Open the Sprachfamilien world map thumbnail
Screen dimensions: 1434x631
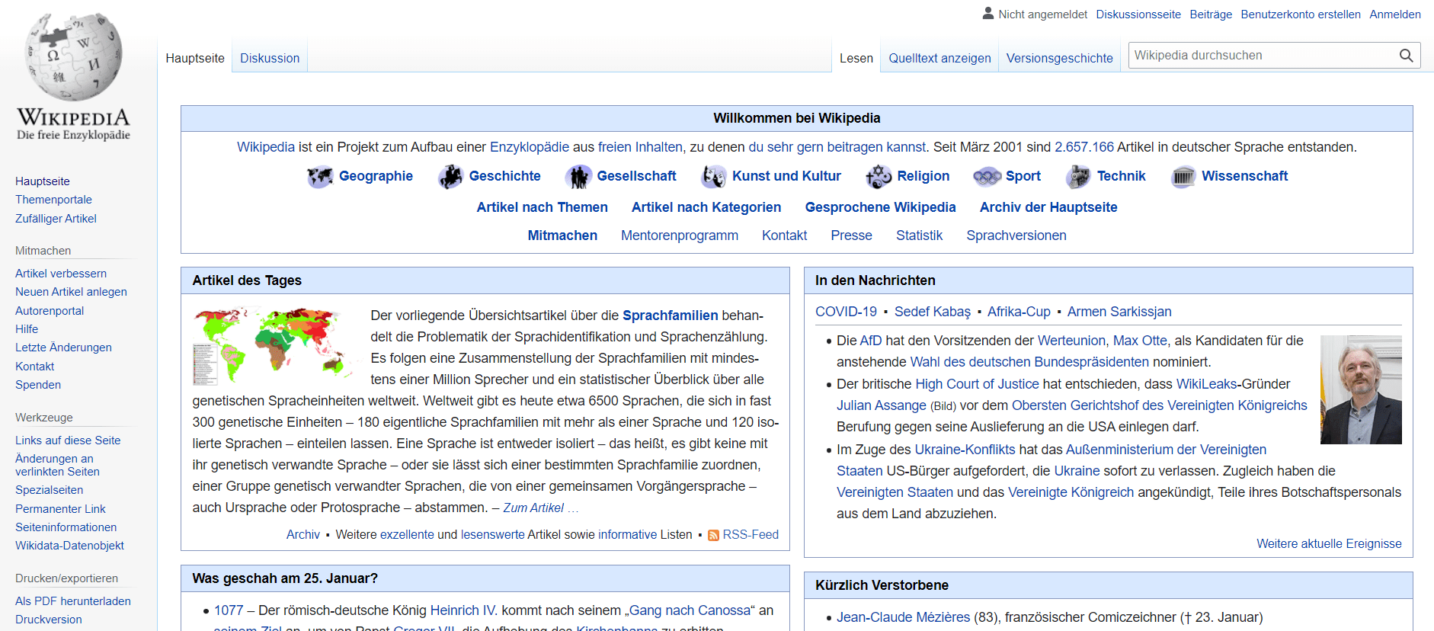274,346
